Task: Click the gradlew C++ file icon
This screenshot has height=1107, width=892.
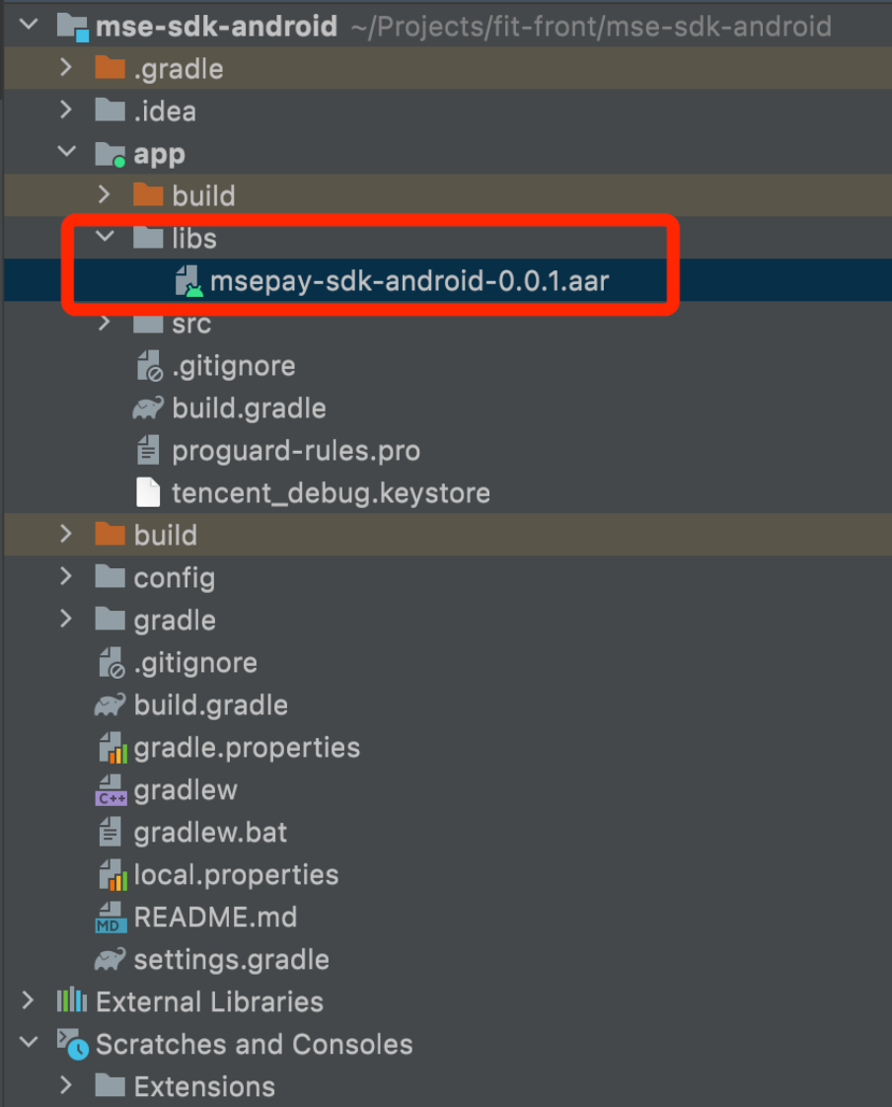Action: click(x=111, y=790)
